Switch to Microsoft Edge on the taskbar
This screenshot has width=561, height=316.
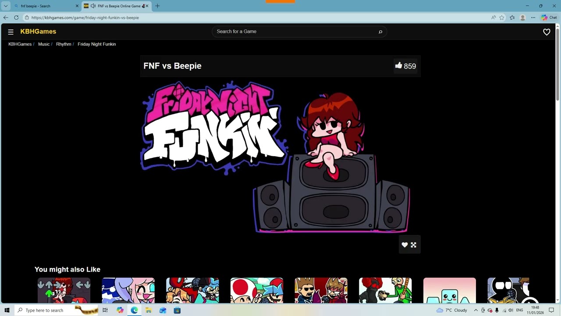pos(134,310)
